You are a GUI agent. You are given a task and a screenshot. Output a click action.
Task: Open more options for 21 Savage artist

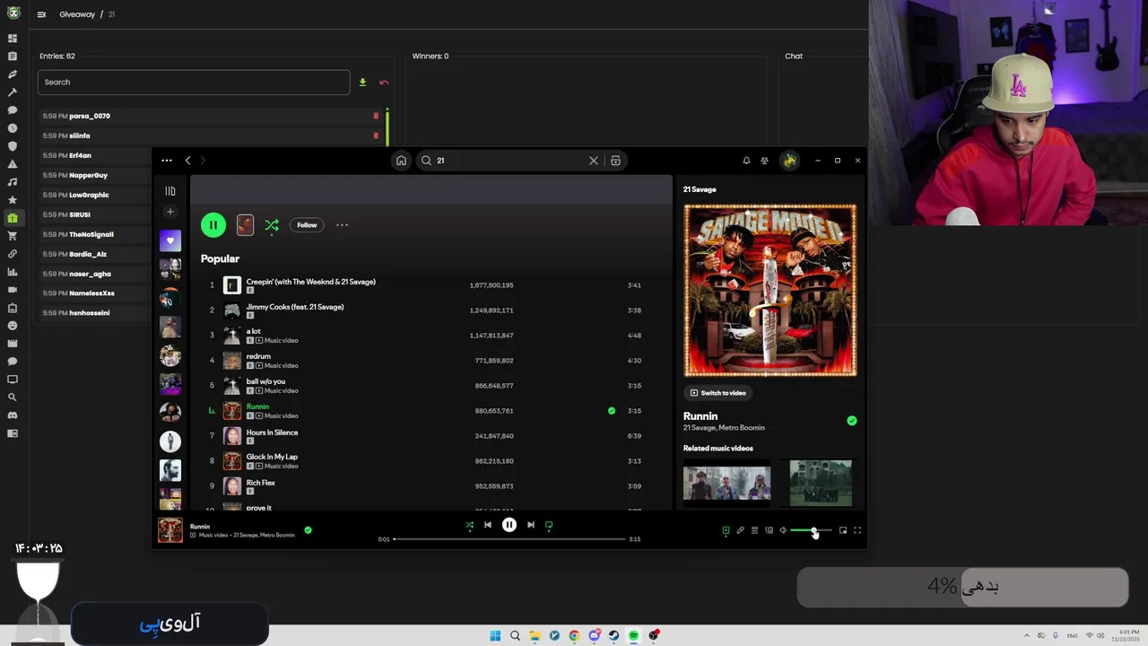click(x=342, y=225)
